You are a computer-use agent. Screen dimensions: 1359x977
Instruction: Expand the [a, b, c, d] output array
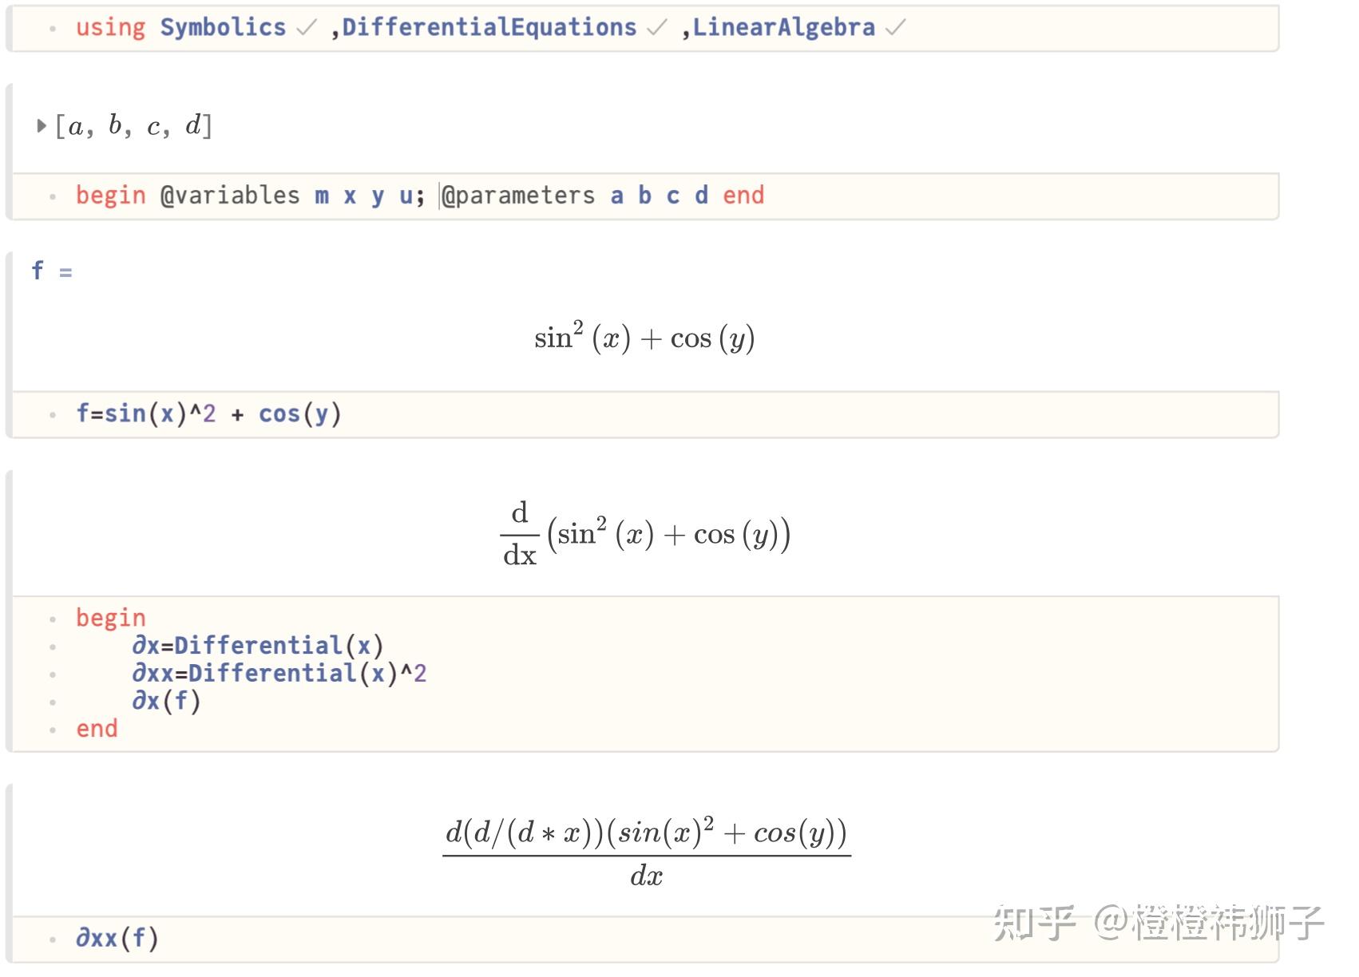click(x=42, y=125)
